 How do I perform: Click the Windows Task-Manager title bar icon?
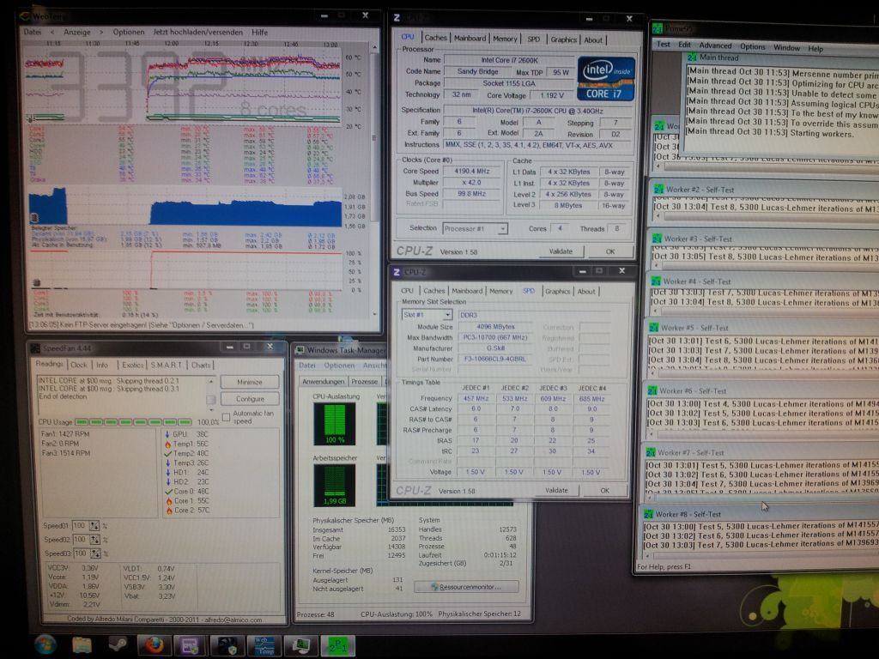[x=300, y=350]
